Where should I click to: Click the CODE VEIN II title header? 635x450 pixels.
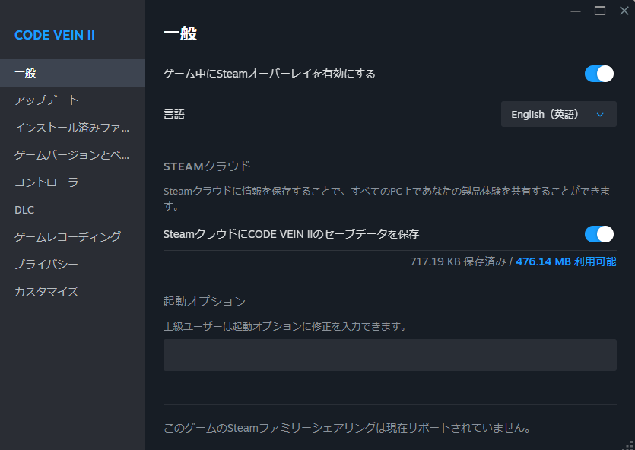(55, 36)
